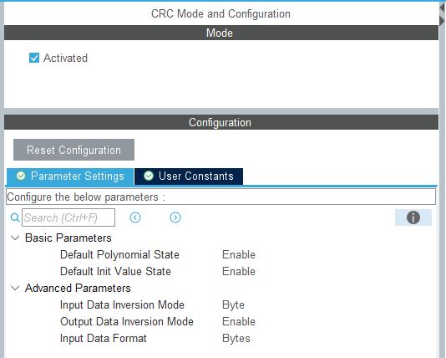The width and height of the screenshot is (446, 358).
Task: Open the Default Polynomial State value dropdown
Action: pos(239,254)
